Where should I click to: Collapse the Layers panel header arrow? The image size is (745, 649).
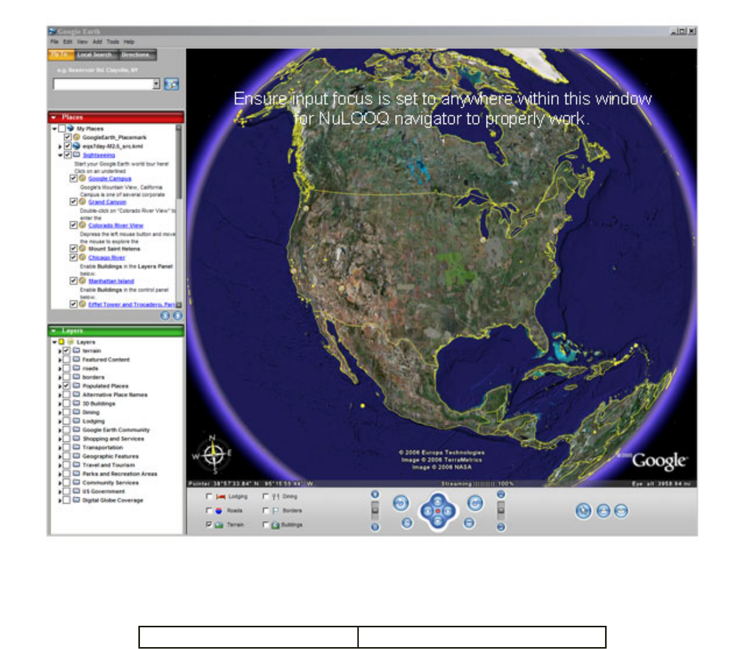pyautogui.click(x=54, y=330)
